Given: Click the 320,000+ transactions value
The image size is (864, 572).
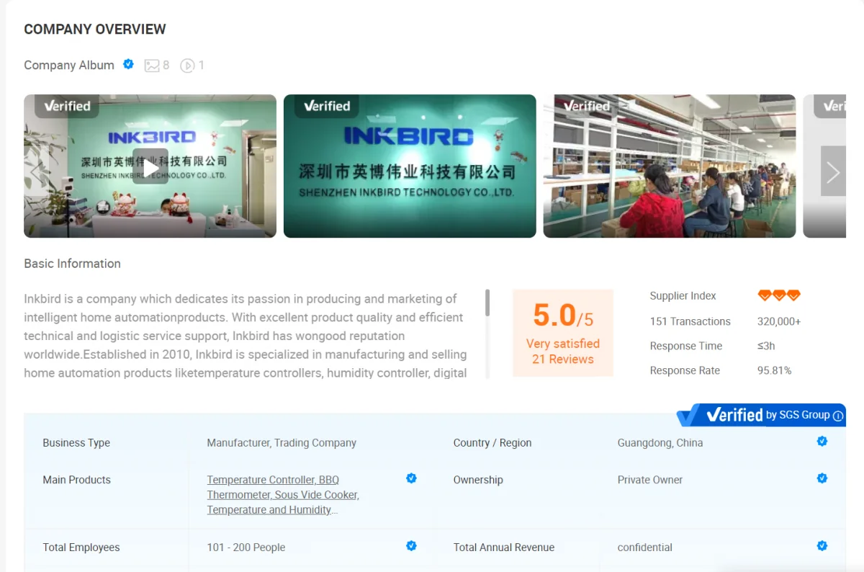Looking at the screenshot, I should (779, 321).
